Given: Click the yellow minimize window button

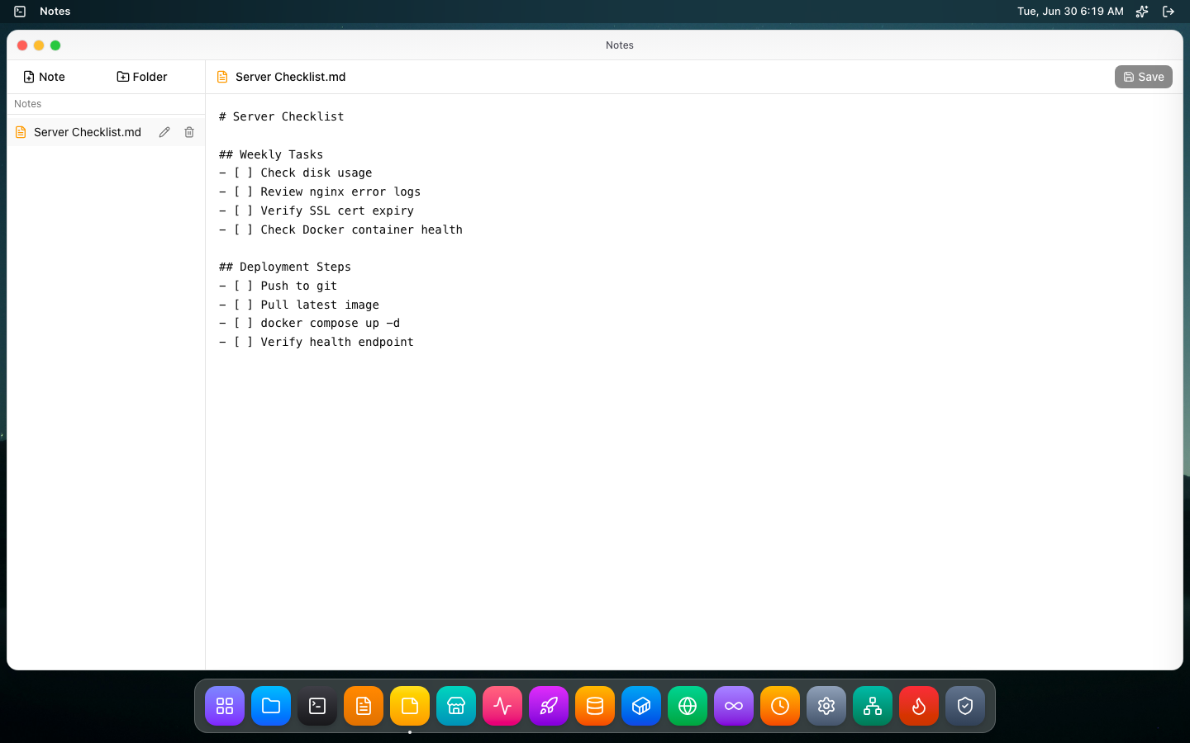Looking at the screenshot, I should coord(39,45).
